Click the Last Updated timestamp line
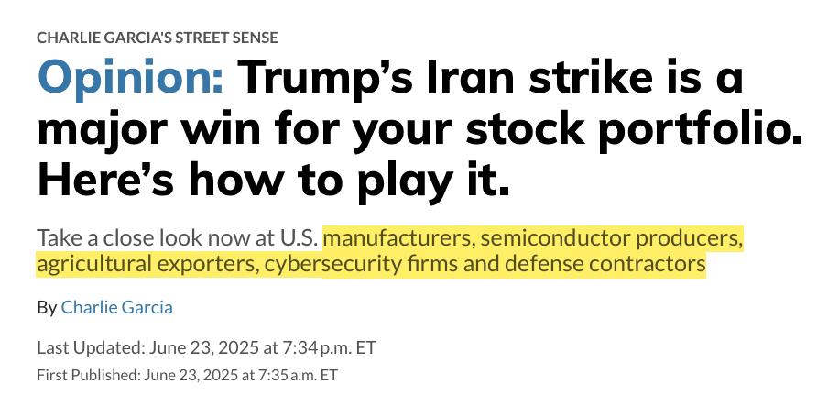The width and height of the screenshot is (828, 417). point(206,348)
